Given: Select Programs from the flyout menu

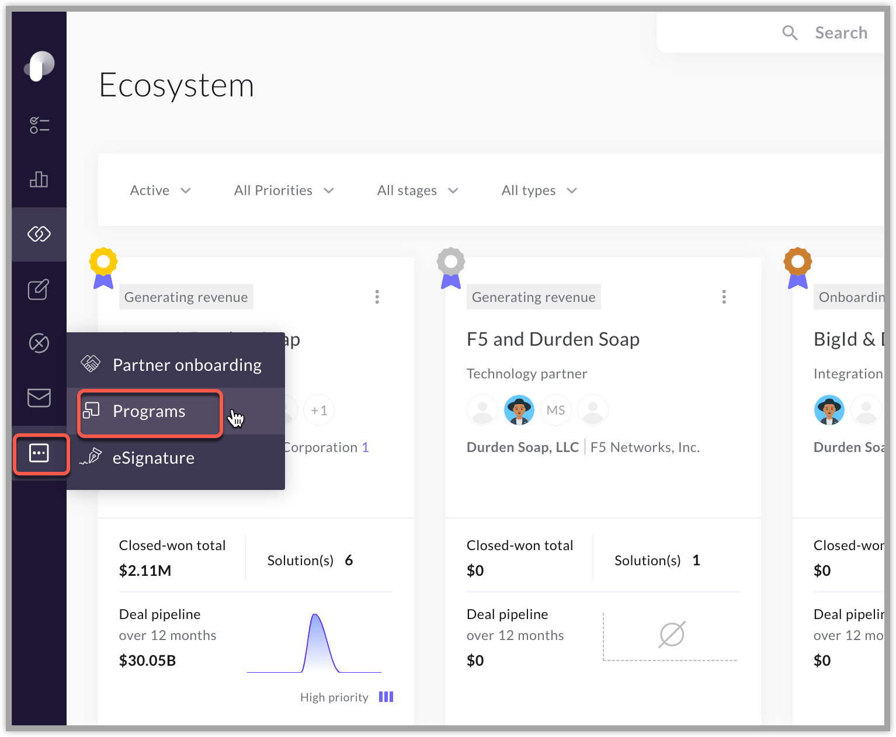Looking at the screenshot, I should 150,411.
